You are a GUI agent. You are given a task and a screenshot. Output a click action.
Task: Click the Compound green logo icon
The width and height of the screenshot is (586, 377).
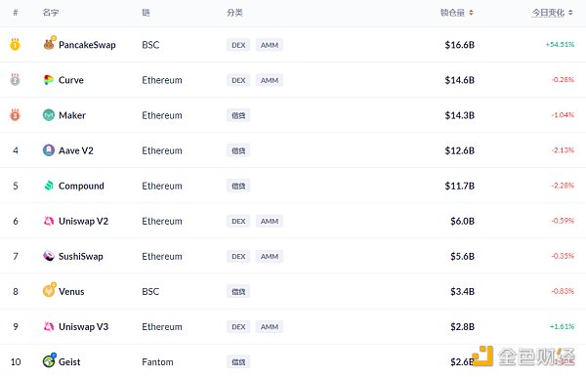tap(49, 186)
